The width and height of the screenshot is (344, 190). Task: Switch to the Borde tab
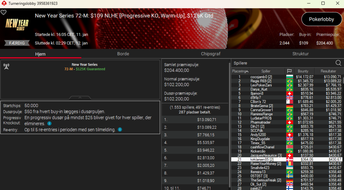point(123,54)
